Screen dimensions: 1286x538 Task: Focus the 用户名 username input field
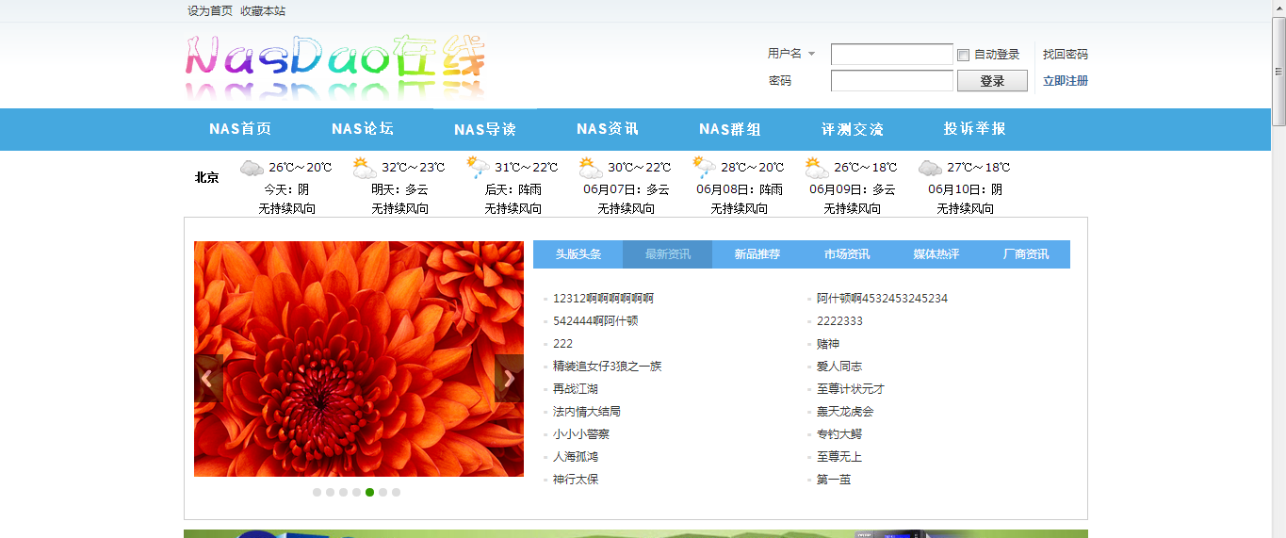click(x=892, y=55)
